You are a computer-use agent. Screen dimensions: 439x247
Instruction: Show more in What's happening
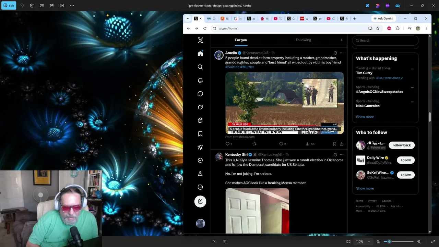[365, 117]
